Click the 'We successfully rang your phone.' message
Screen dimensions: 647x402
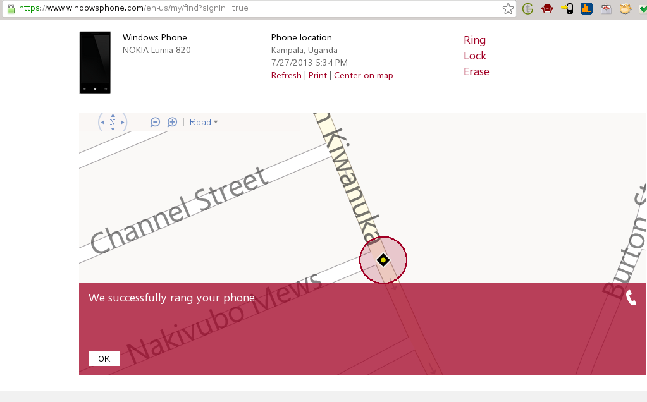point(173,298)
